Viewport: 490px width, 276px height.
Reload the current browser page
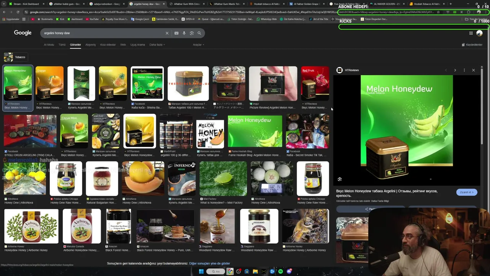18,12
